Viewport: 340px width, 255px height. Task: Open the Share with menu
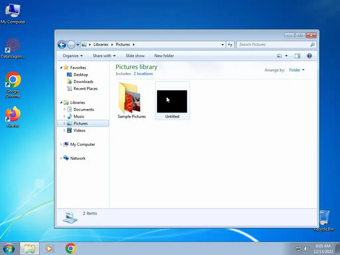click(104, 56)
